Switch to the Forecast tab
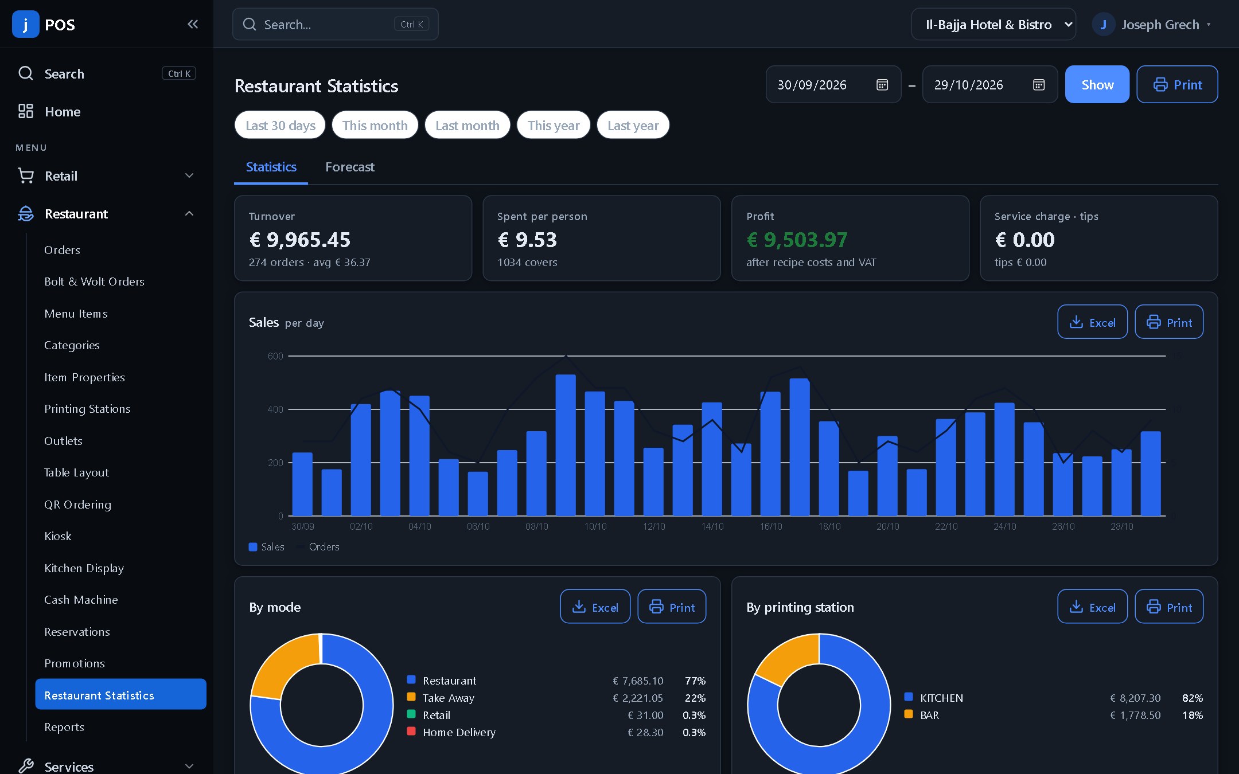Viewport: 1239px width, 774px height. (x=349, y=167)
